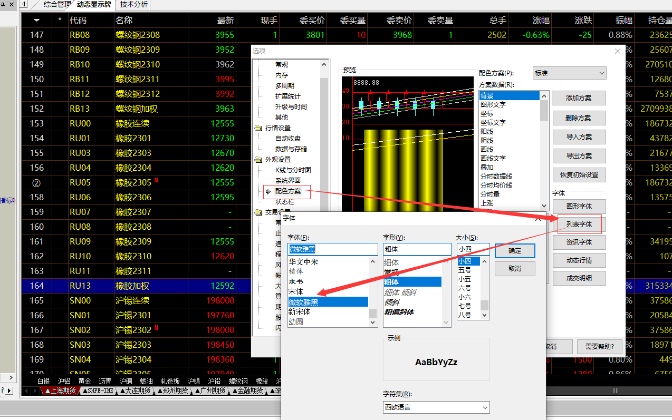This screenshot has width=672, height=420.
Task: Click the pin icon at top-left corner
Action: (4, 5)
